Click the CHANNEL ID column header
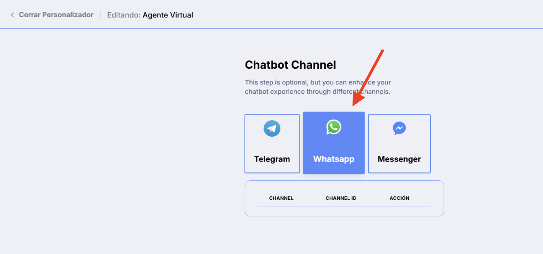The width and height of the screenshot is (543, 254). (x=341, y=198)
